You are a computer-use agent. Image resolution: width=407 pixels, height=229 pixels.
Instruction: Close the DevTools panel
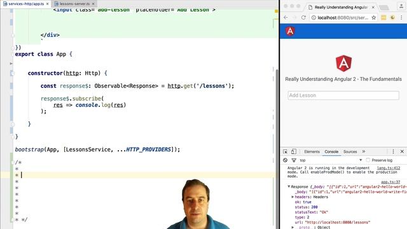402,151
